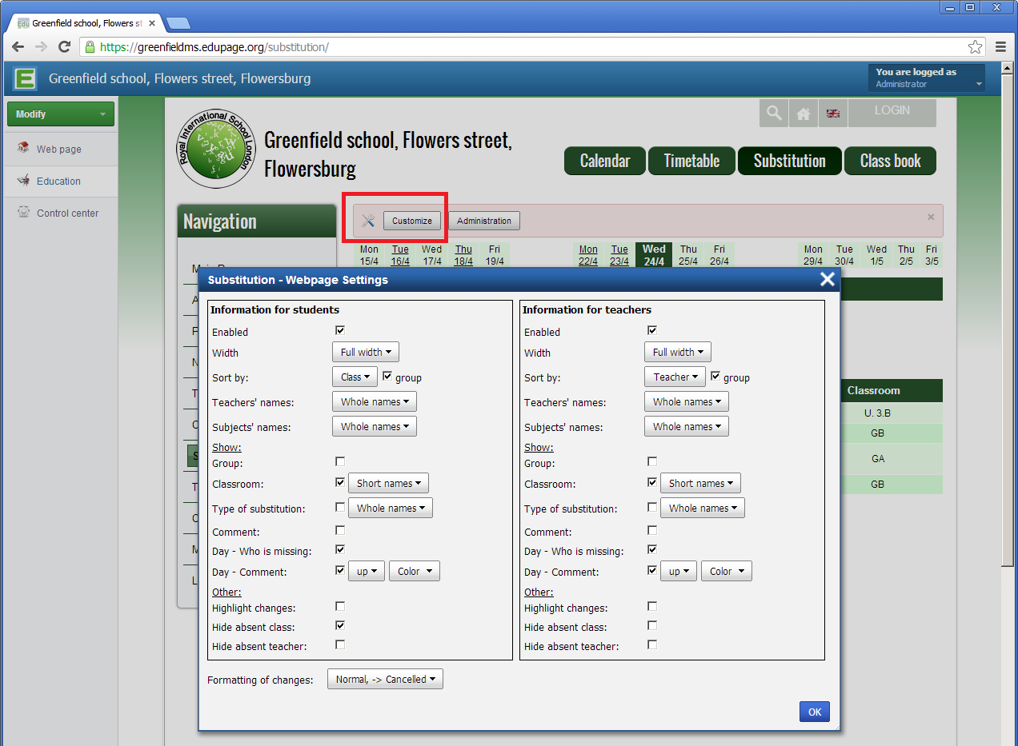Open the Class book tab
This screenshot has width=1018, height=746.
point(890,161)
